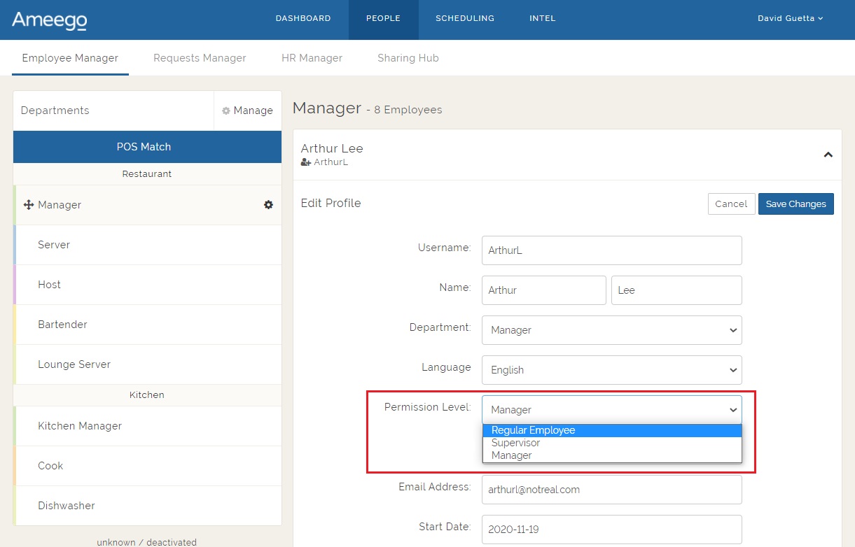Open the Language dropdown
This screenshot has height=547, width=855.
[611, 370]
